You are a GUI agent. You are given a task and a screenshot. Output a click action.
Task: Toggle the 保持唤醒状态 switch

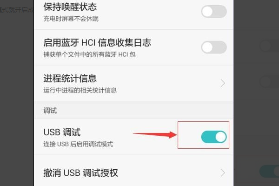(214, 12)
